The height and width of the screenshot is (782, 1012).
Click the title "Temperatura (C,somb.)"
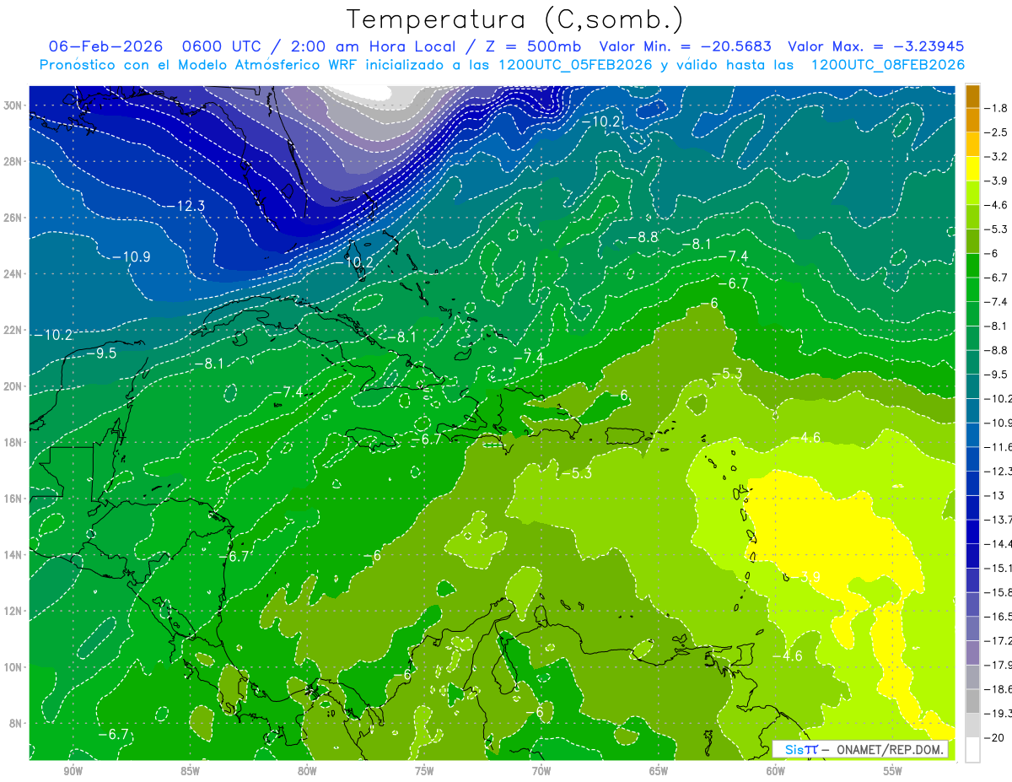coord(514,19)
